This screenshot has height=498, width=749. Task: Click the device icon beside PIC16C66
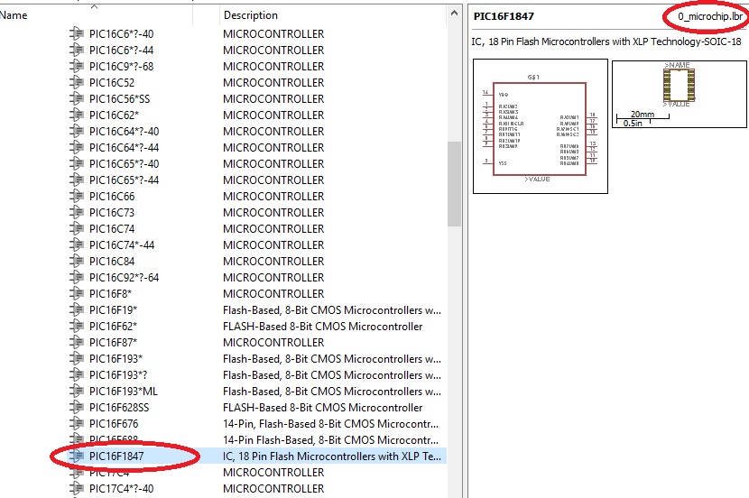(77, 197)
